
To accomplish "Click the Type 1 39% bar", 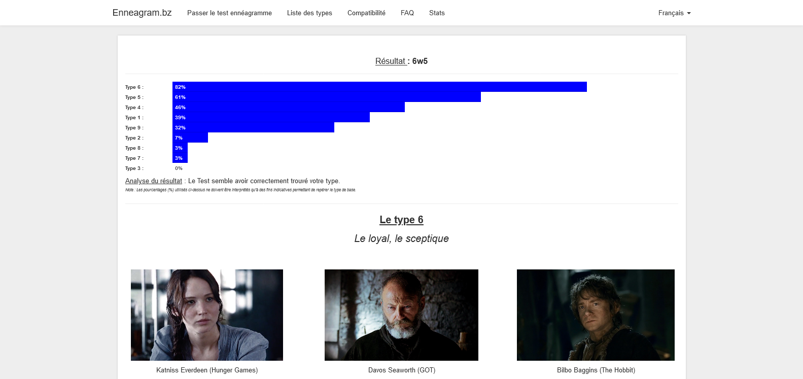I will pos(271,117).
